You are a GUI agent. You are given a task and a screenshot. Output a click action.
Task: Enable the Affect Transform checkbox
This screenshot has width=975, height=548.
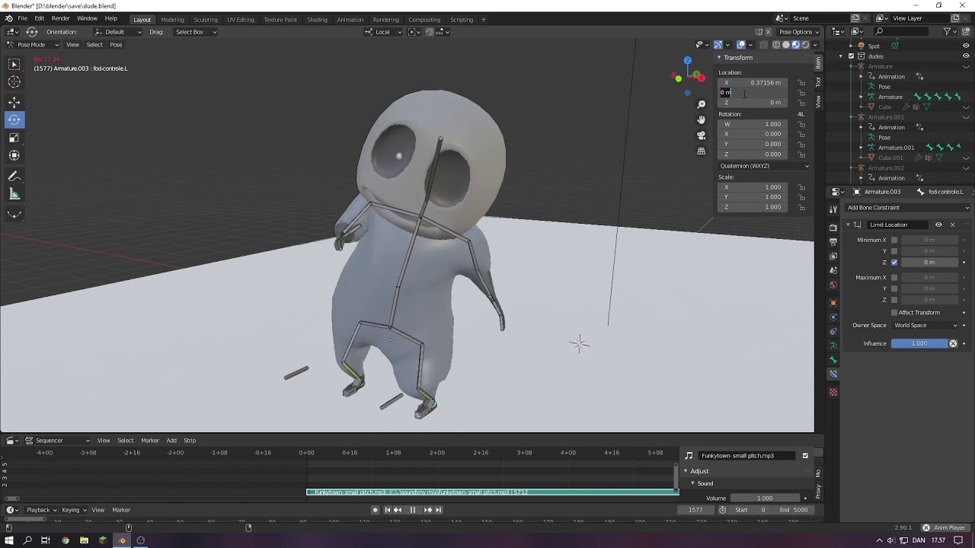894,313
